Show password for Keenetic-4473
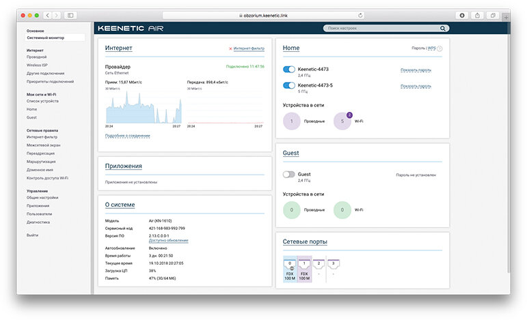Image resolution: width=527 pixels, height=320 pixels. [416, 70]
